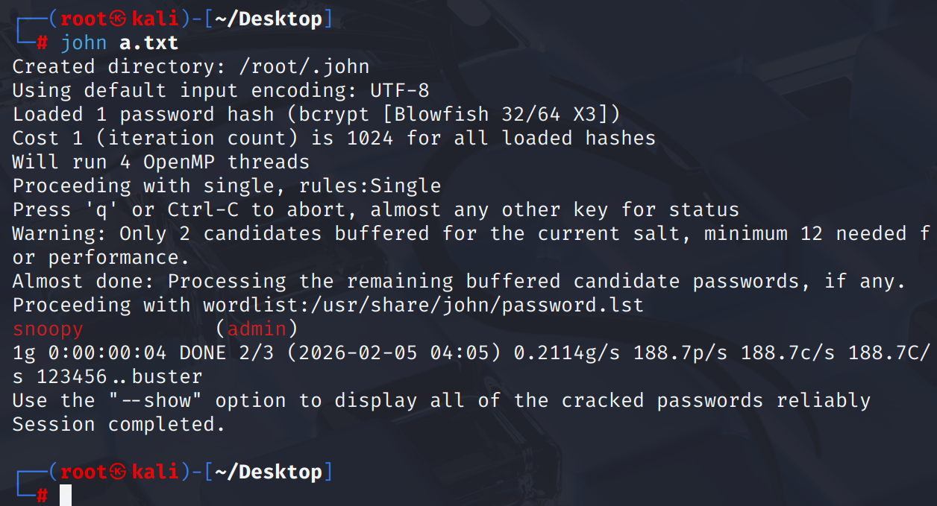The image size is (937, 506).
Task: Click the UTF-8 encoding text
Action: click(x=400, y=91)
